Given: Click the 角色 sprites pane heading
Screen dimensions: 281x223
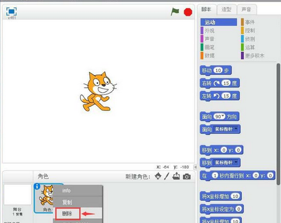Looking at the screenshot, I should click(x=43, y=176).
